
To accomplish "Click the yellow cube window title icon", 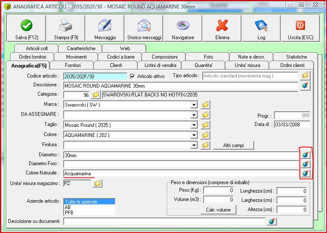I will [8, 7].
